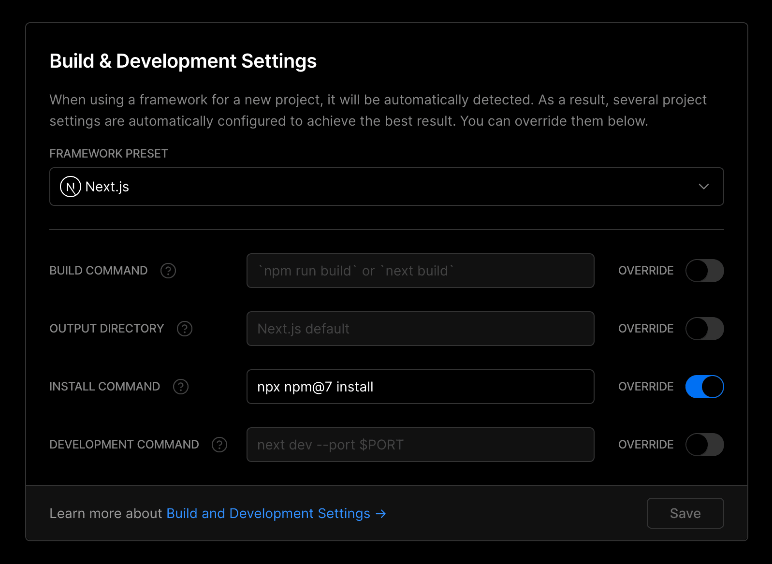Click the OVERRIDE label in the Install Command row
This screenshot has height=564, width=772.
tap(645, 387)
